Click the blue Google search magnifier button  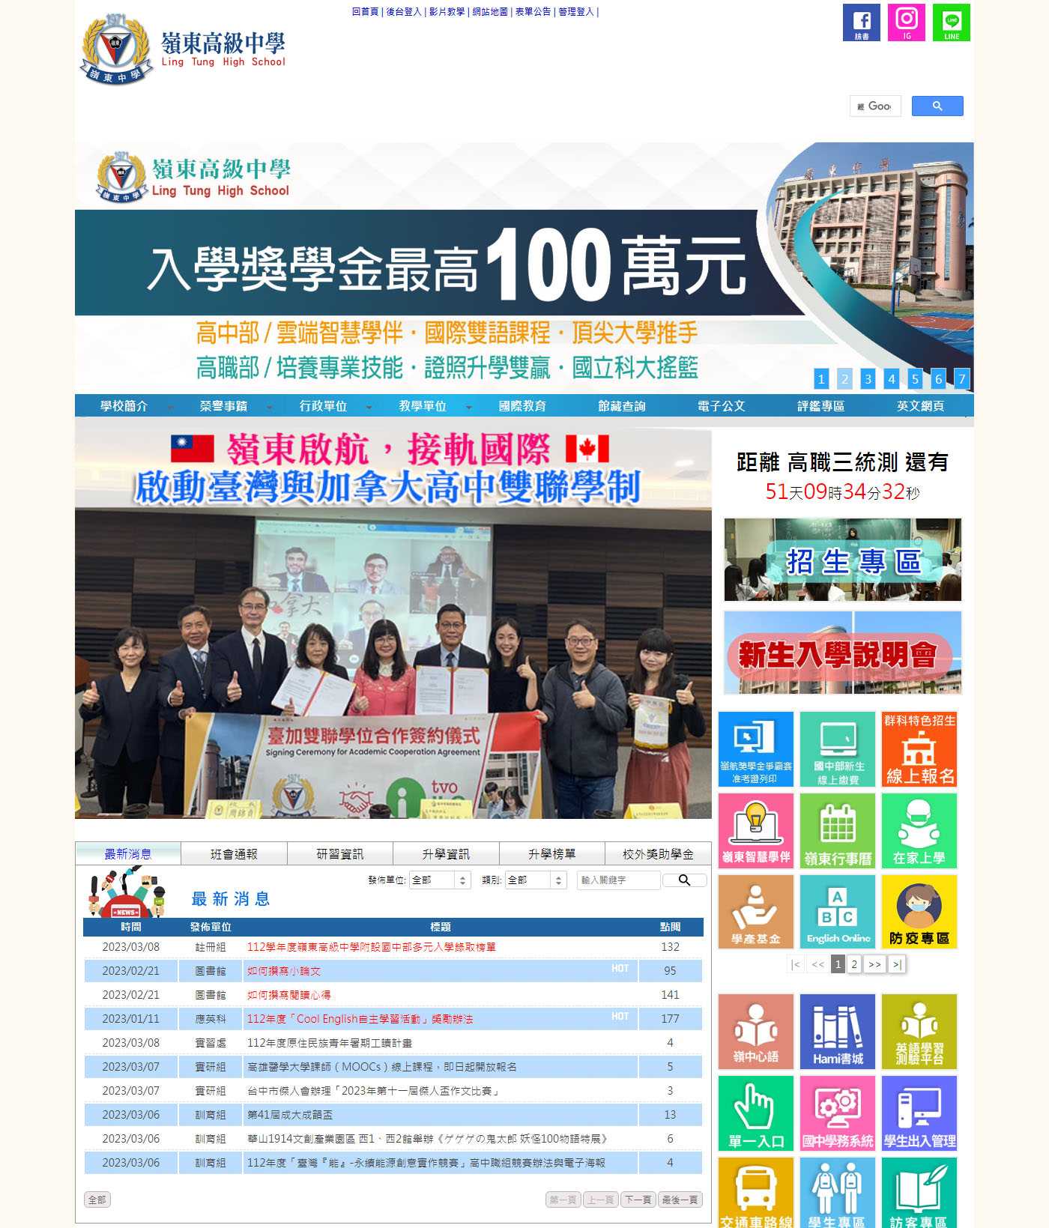point(937,106)
